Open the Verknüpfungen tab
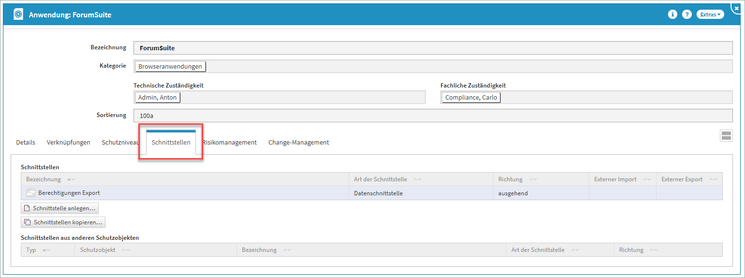The height and width of the screenshot is (278, 745). 68,143
